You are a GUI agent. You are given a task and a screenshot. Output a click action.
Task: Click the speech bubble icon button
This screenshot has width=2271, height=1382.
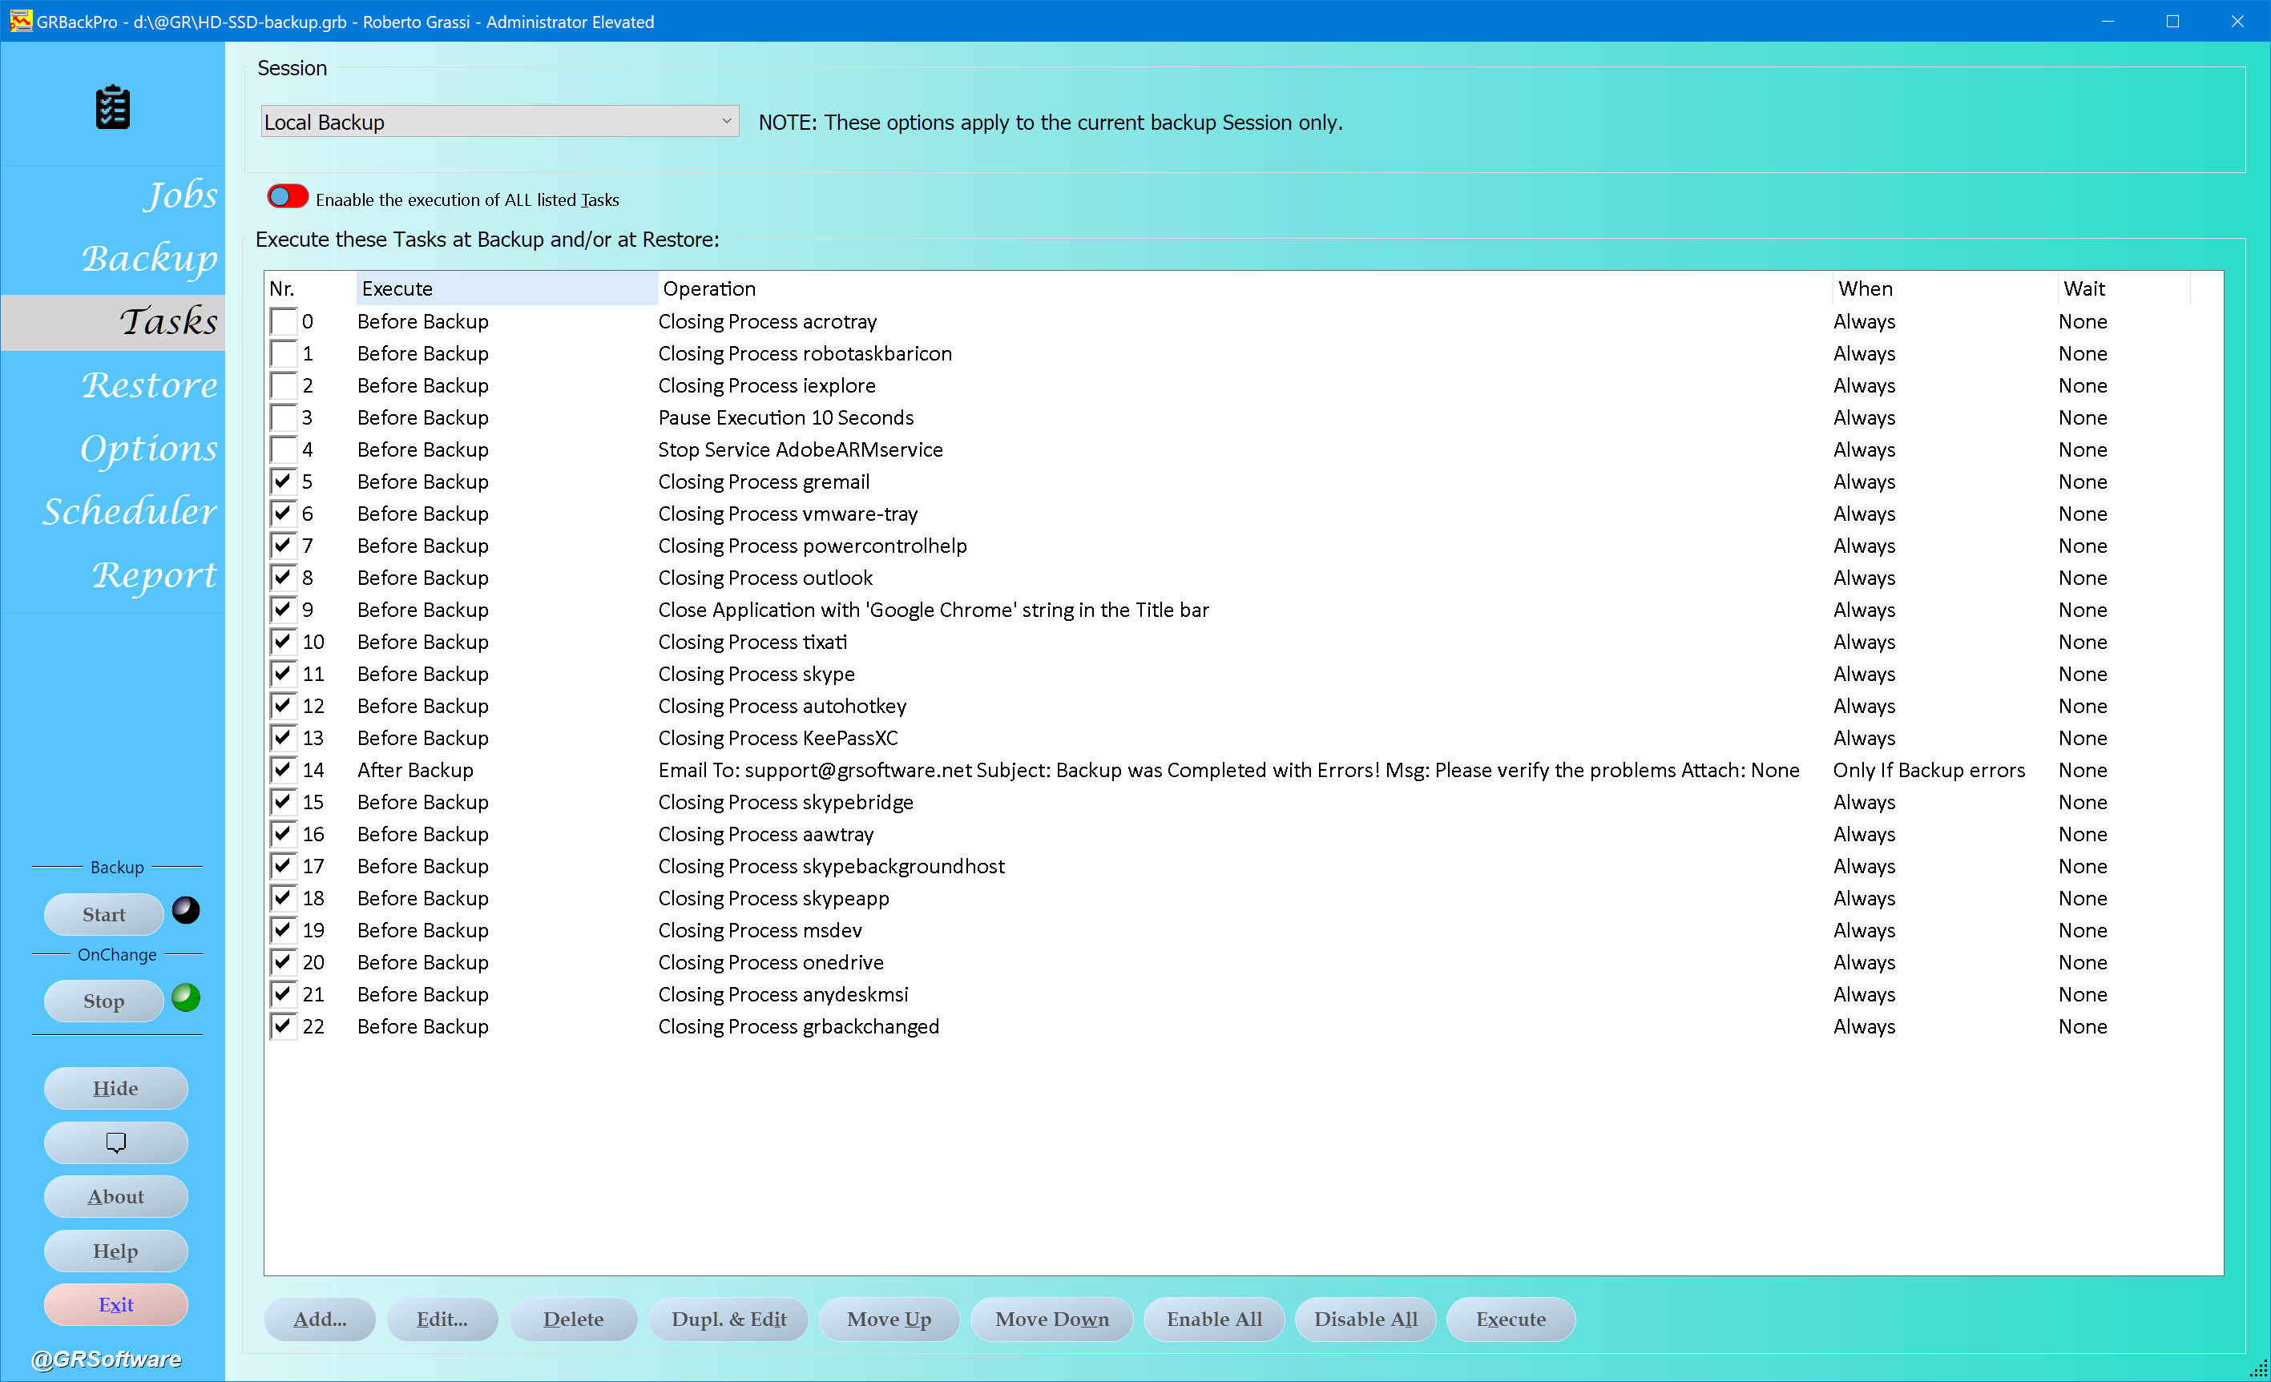pos(115,1142)
